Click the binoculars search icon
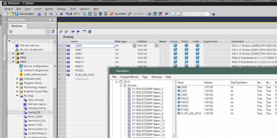Image resolution: width=277 pixels, height=138 pixels. (x=213, y=14)
